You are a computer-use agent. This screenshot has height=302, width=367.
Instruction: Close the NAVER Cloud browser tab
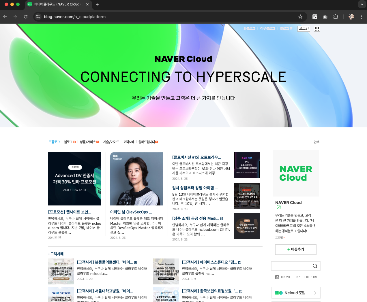[87, 4]
